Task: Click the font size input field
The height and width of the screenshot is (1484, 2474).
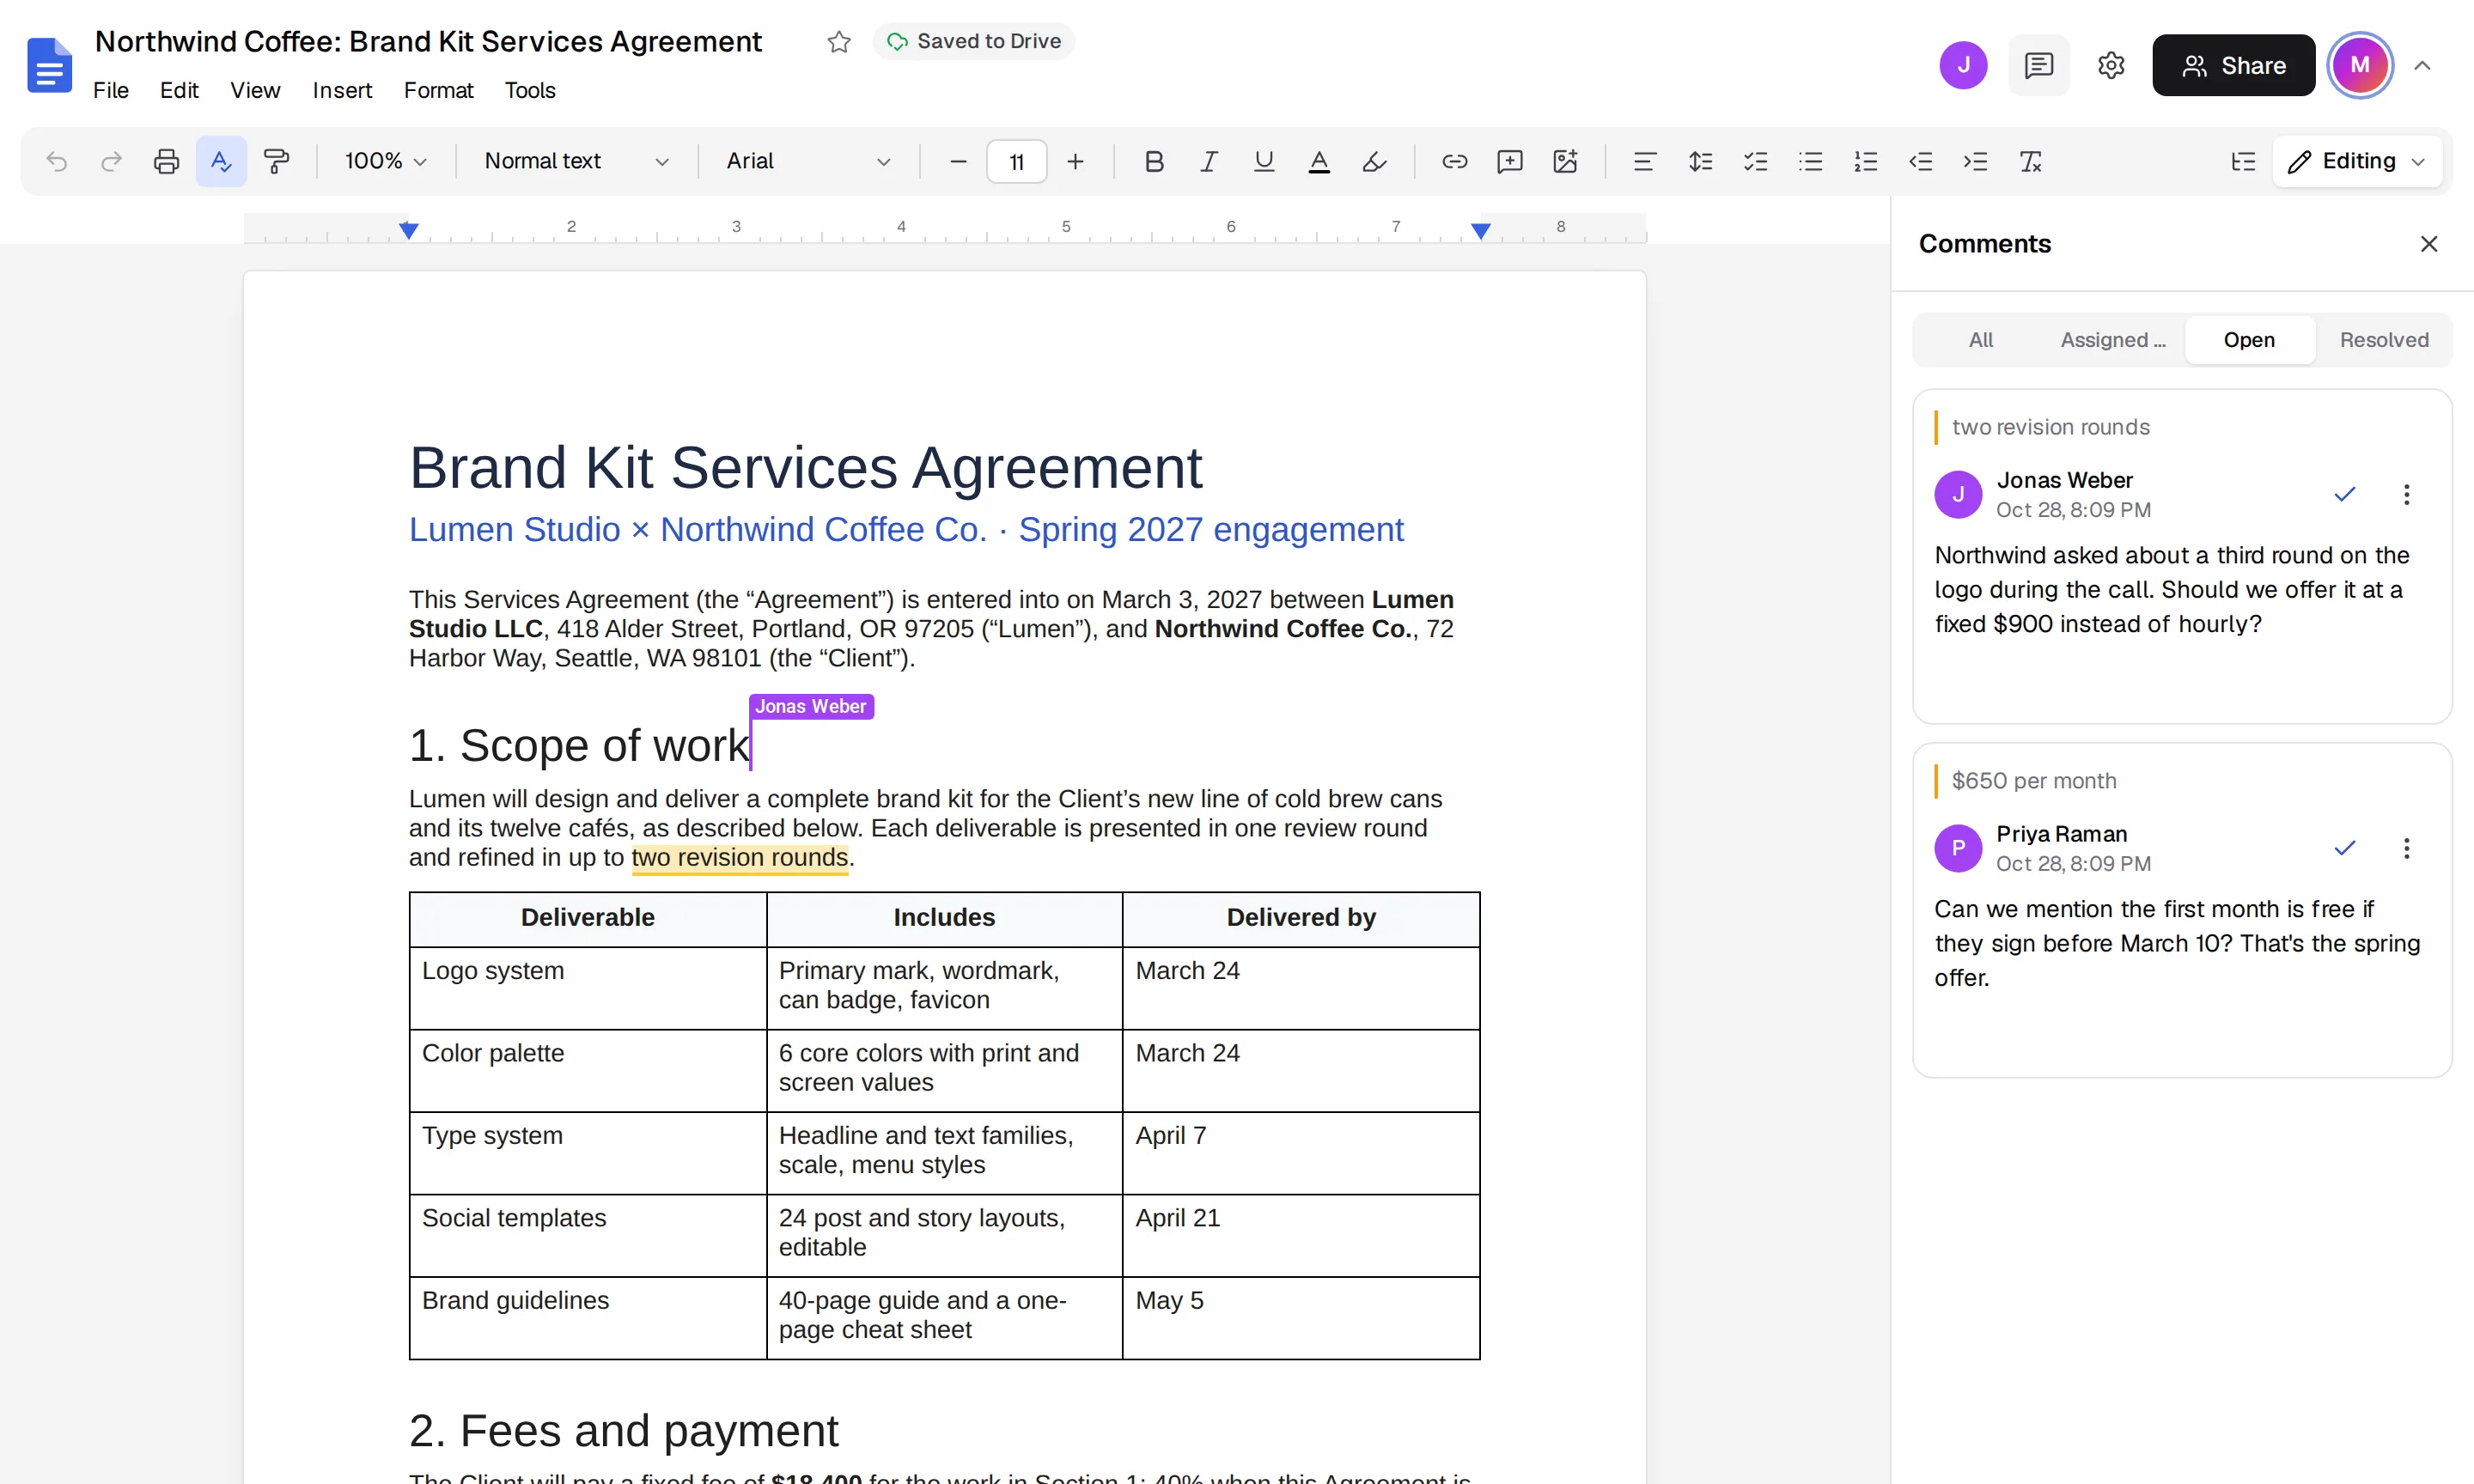Action: point(1016,161)
